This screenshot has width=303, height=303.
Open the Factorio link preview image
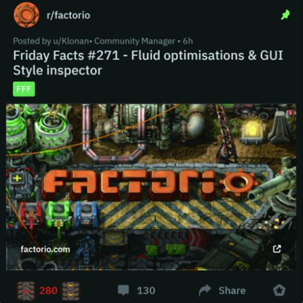151,187
